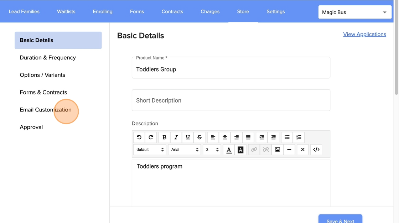Image resolution: width=399 pixels, height=223 pixels.
Task: Insert an image into the description
Action: click(278, 150)
